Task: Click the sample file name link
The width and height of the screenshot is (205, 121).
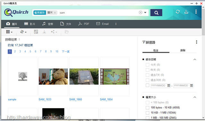Action: click(12, 99)
